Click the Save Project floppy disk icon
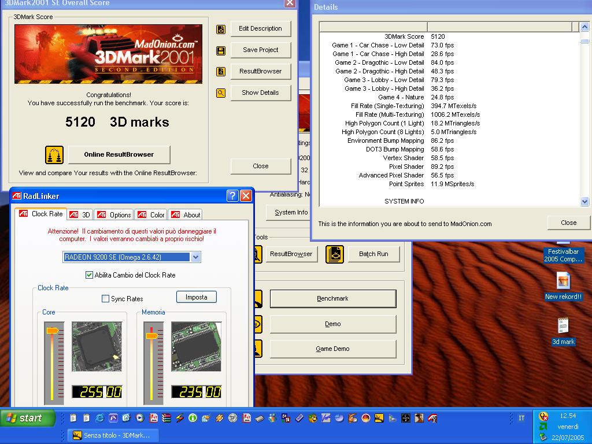Image resolution: width=592 pixels, height=444 pixels. point(221,51)
